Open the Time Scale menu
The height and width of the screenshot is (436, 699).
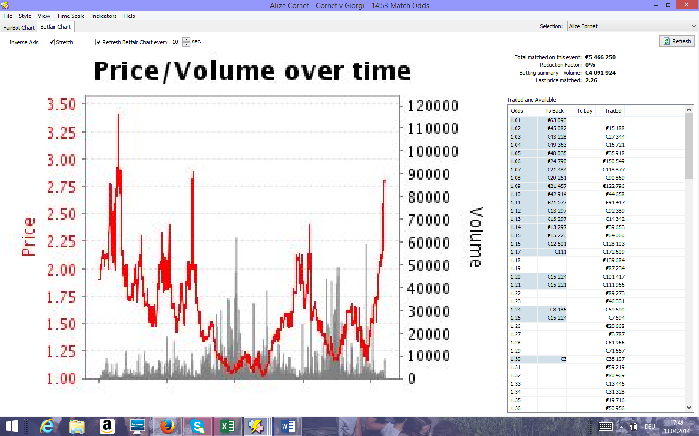click(71, 16)
